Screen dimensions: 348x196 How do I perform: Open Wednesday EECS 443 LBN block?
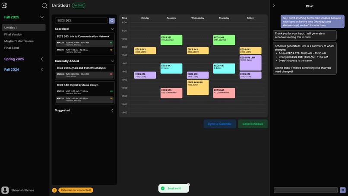[x=198, y=88]
